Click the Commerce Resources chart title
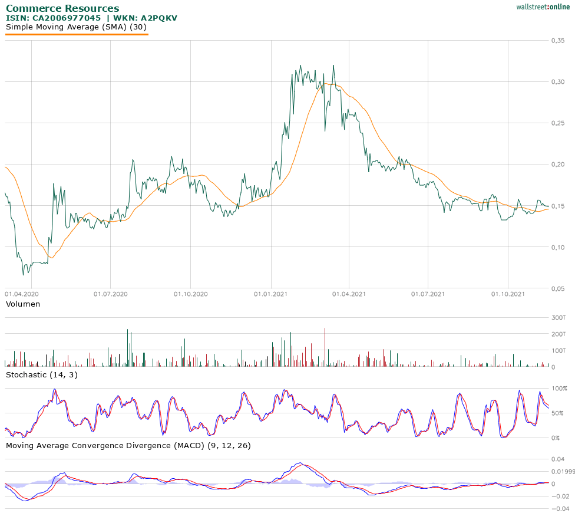Screen dimensions: 575x513 tap(62, 8)
